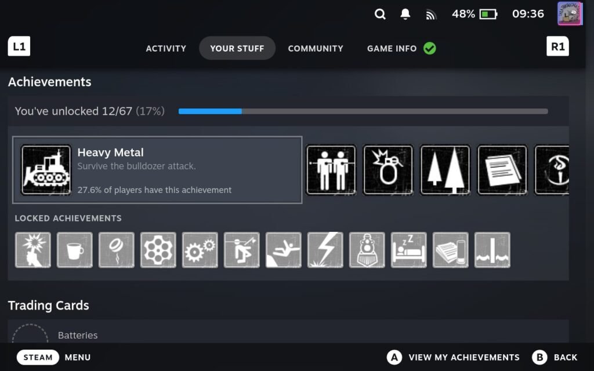Screen dimensions: 594x371
Task: Select the locked pages and shotgun shell achievement
Action: [x=450, y=250]
